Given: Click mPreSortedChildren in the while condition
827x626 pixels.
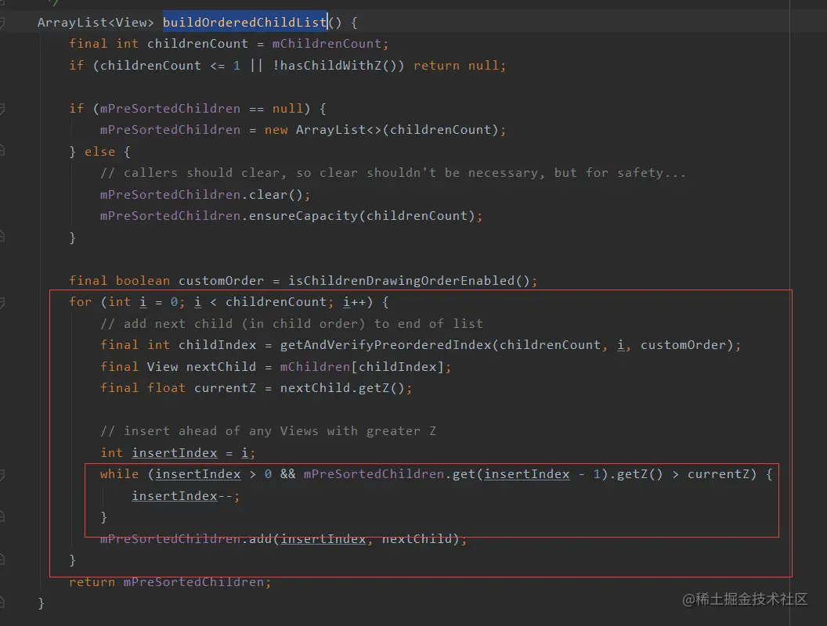Looking at the screenshot, I should point(374,474).
